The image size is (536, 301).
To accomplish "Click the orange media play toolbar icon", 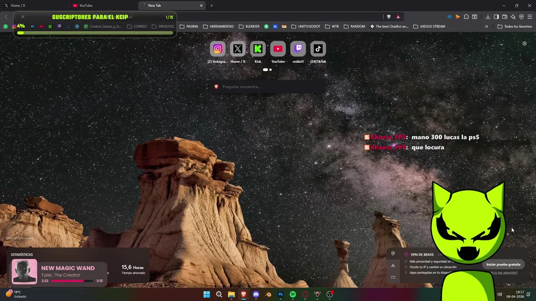I will pyautogui.click(x=458, y=17).
